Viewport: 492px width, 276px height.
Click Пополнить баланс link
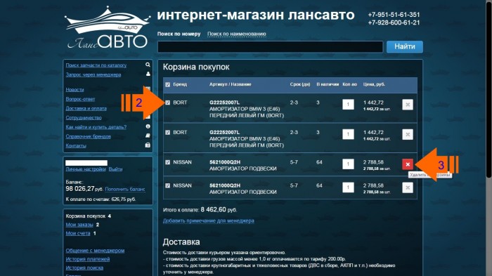tap(125, 189)
